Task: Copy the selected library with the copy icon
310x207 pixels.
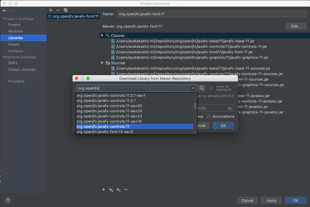Action: coord(66,10)
